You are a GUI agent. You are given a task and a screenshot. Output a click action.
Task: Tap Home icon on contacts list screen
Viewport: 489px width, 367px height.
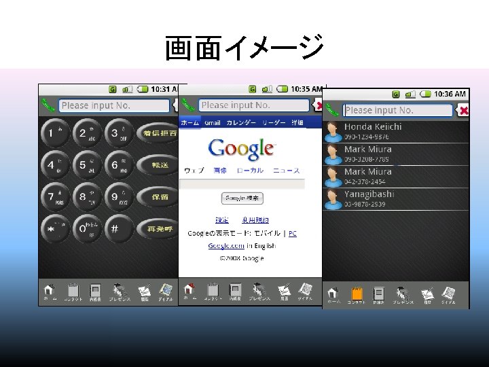[333, 295]
